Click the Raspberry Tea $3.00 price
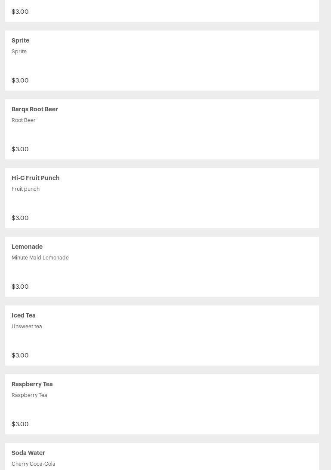The height and width of the screenshot is (470, 331). click(20, 424)
